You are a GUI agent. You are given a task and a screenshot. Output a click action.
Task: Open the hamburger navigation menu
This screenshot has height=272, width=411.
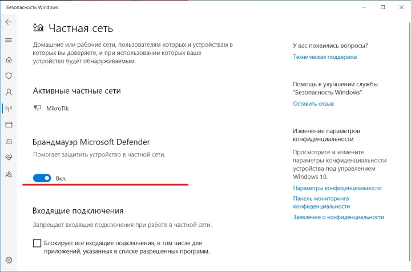[x=9, y=40]
